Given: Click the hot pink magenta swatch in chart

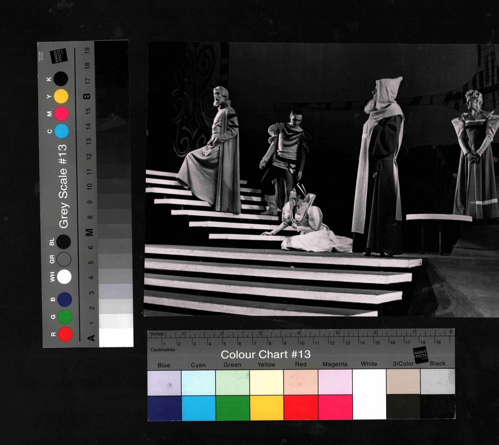Looking at the screenshot, I should pos(335,407).
